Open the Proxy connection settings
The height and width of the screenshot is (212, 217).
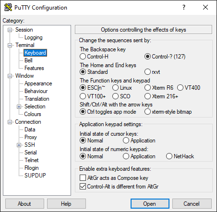31,137
